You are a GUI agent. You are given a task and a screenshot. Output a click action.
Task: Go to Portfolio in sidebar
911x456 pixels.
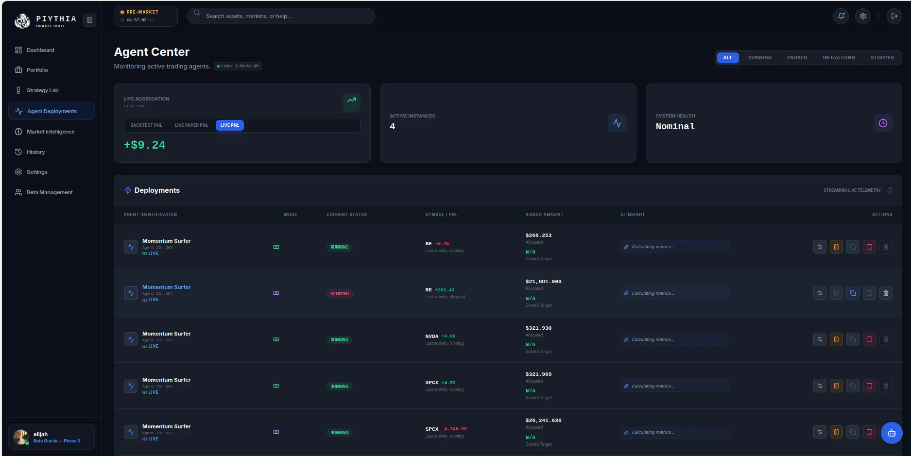coord(51,70)
